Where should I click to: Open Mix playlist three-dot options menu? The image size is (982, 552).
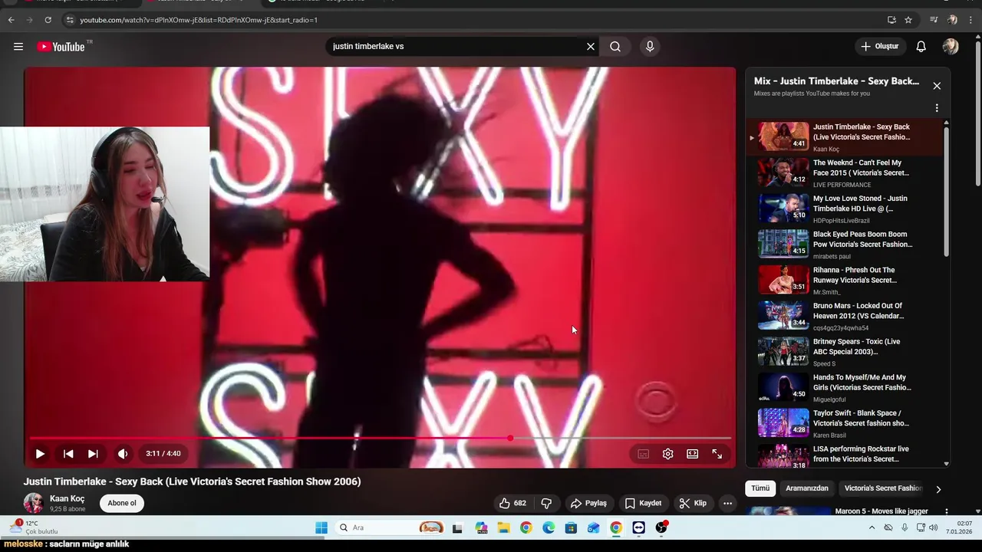click(937, 108)
